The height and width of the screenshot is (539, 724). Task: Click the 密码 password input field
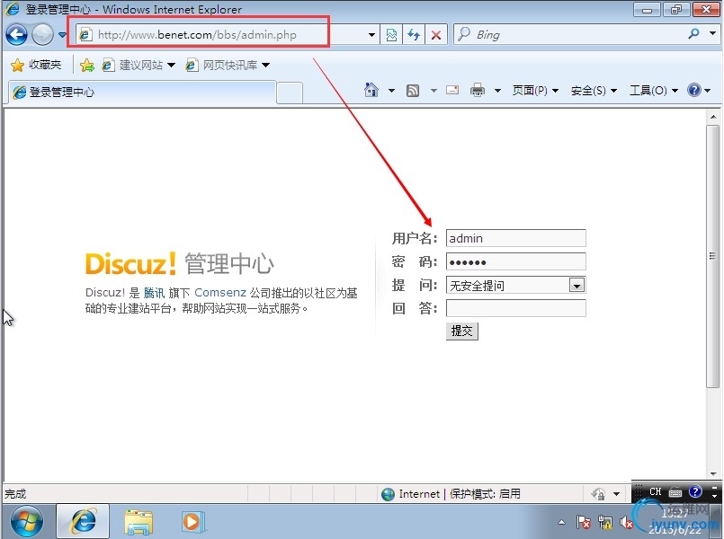tap(515, 261)
